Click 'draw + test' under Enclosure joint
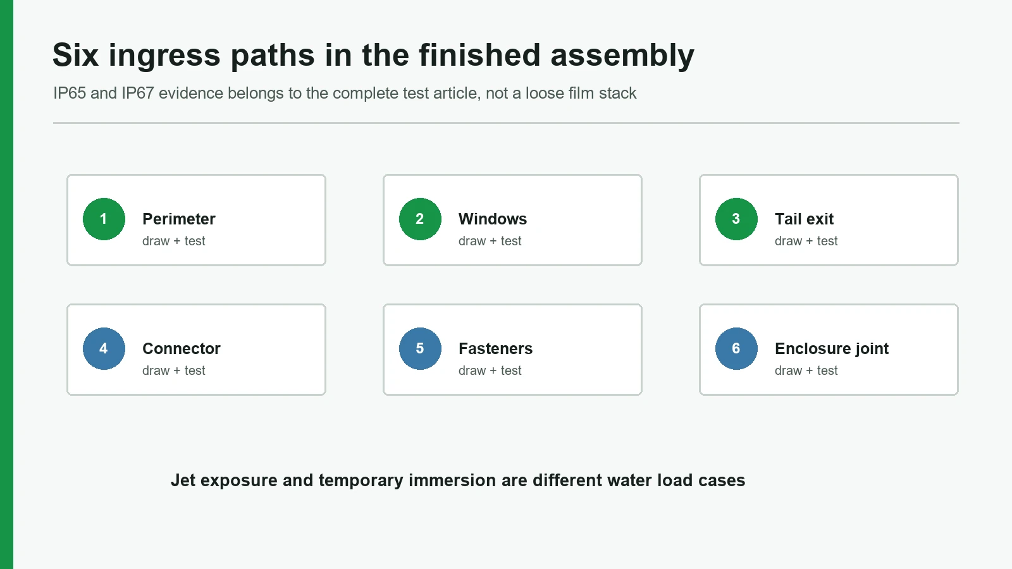1012x569 pixels. [x=806, y=370]
